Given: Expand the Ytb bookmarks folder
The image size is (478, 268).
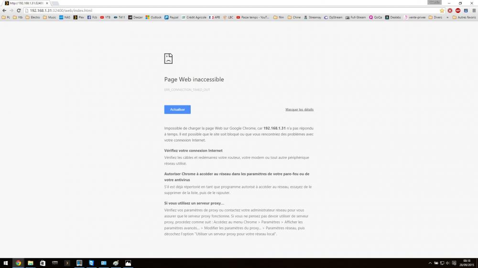Looking at the screenshot, I should (x=18, y=17).
